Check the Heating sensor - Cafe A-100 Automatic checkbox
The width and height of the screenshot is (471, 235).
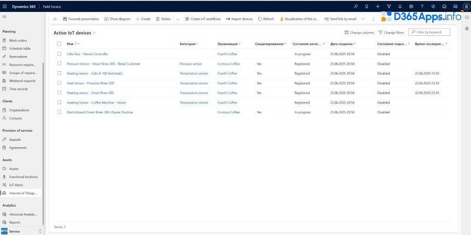(x=59, y=73)
